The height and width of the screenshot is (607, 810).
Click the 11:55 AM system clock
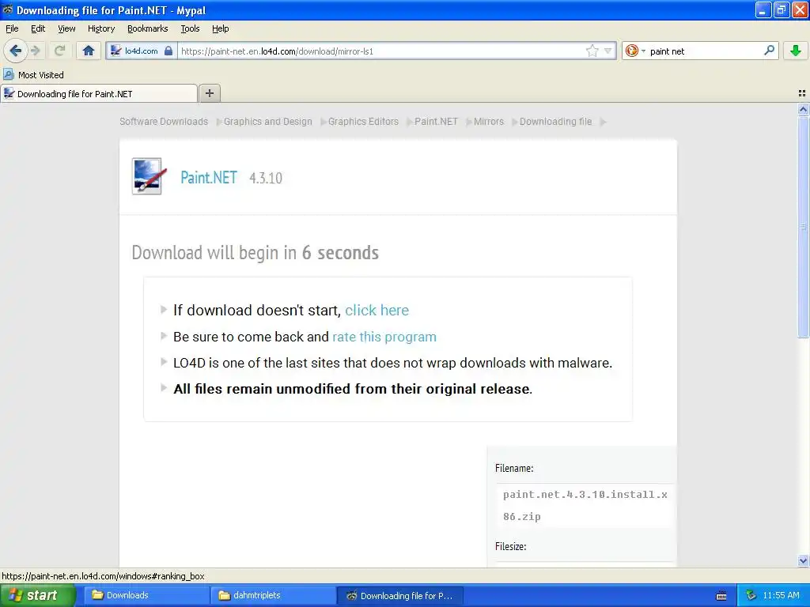tap(781, 595)
